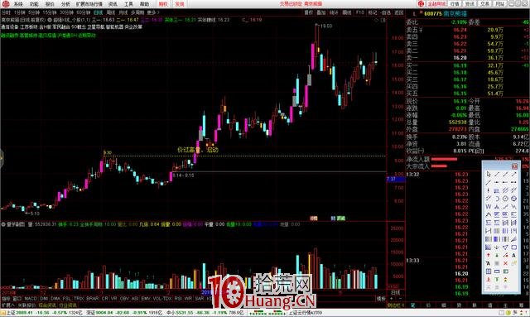This screenshot has width=530, height=317.
Task: Open the 工具 menu
Action: (128, 4)
